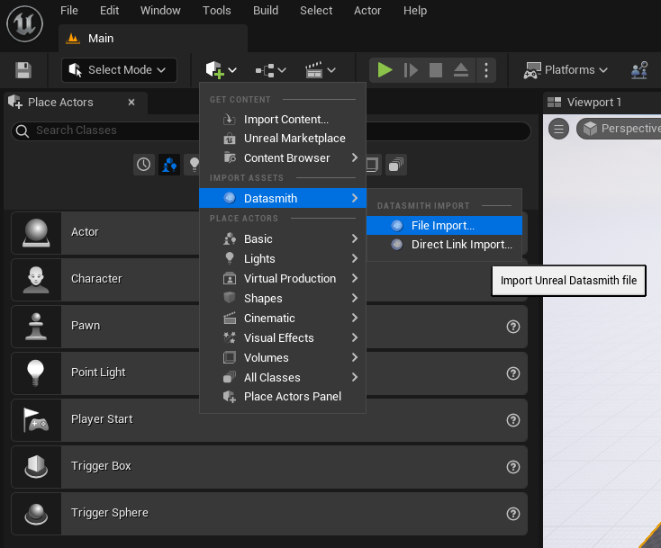661x548 pixels.
Task: Open the Cinematics clapperboard dropdown
Action: (x=321, y=70)
